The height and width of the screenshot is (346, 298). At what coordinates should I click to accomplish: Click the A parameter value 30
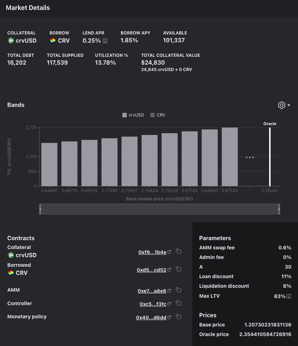[288, 267]
